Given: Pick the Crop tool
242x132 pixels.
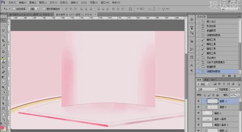Looking at the screenshot, I should tap(3, 41).
